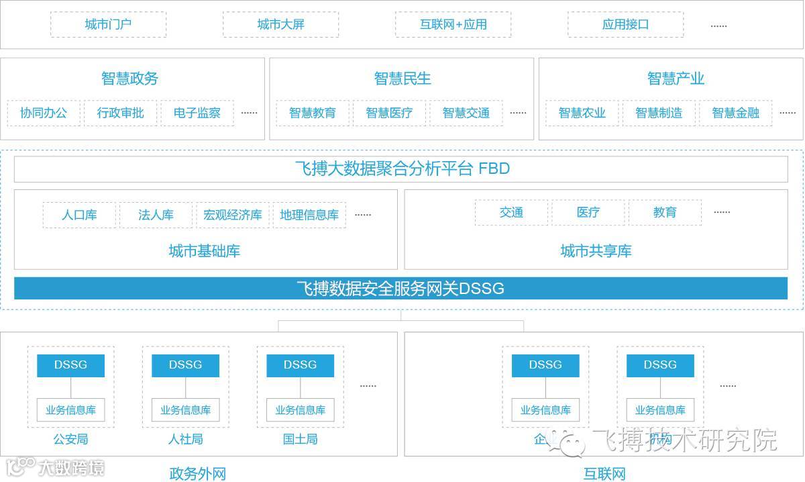Select the 互联网 label at bottom
The image size is (805, 482).
604,474
